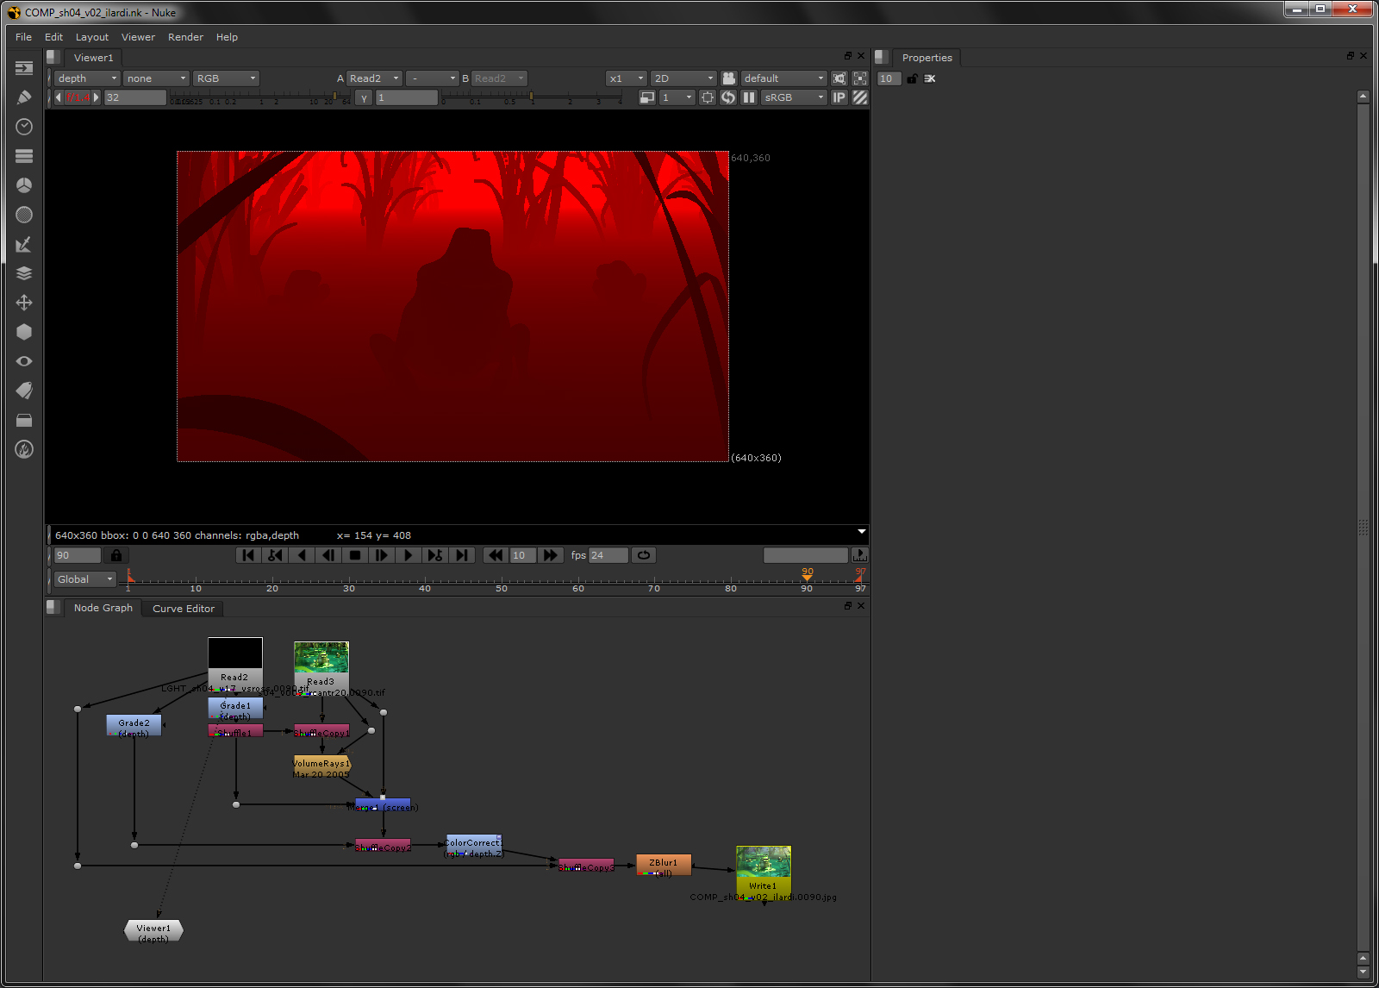Select the ZBlur1 node in the graph
Screen dimensions: 1379x988
pyautogui.click(x=664, y=864)
